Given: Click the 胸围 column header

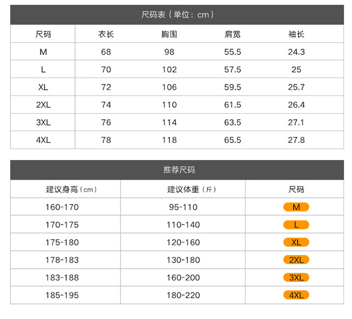Looking at the screenshot, I should (x=169, y=34).
